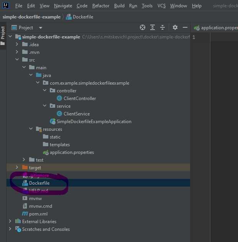The width and height of the screenshot is (238, 242).
Task: Open the Help menu
Action: pos(197,6)
